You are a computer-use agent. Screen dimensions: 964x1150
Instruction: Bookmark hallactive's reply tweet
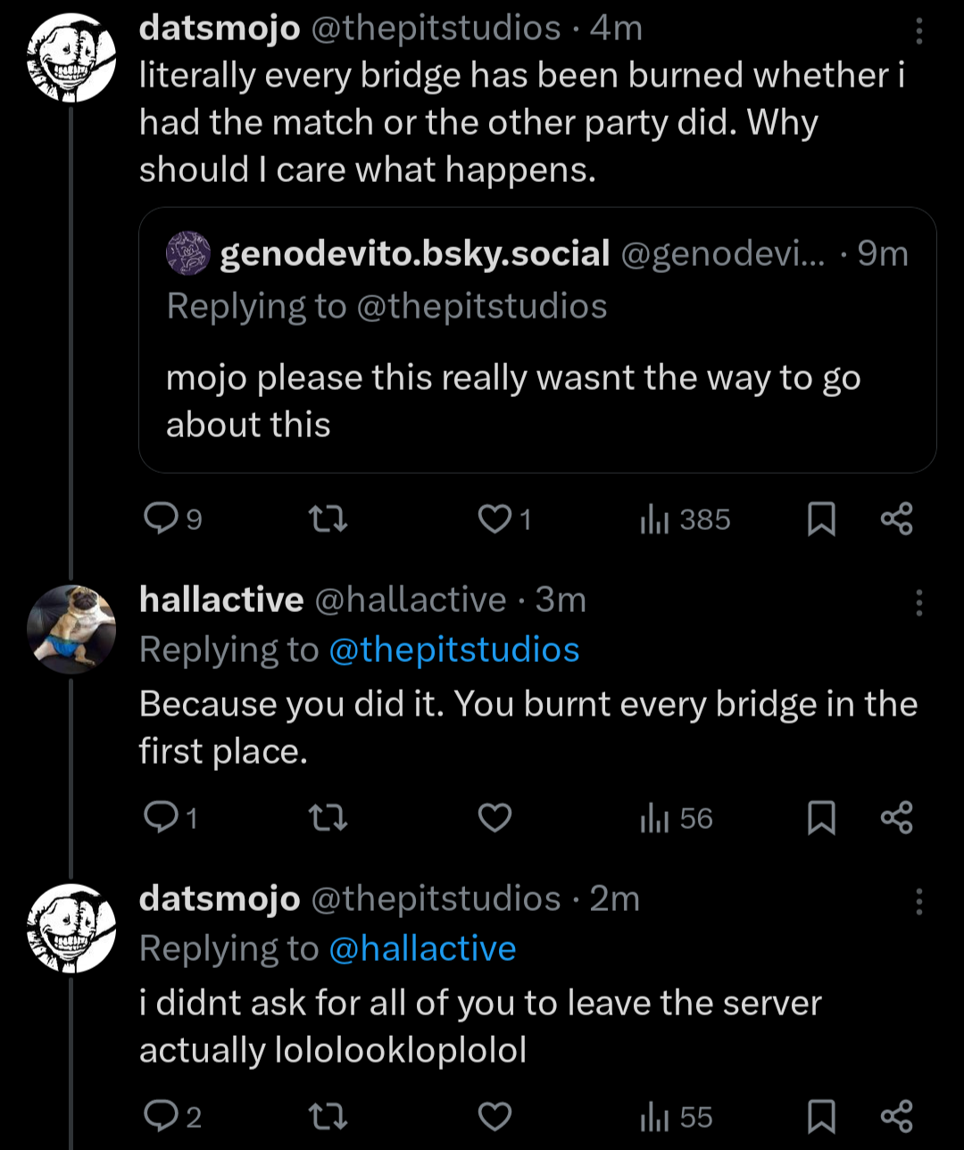pyautogui.click(x=820, y=817)
